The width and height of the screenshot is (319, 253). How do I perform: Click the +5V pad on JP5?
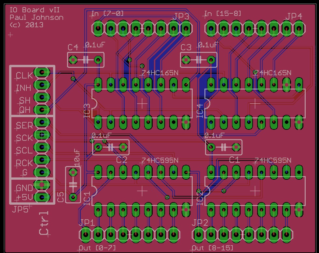point(42,197)
